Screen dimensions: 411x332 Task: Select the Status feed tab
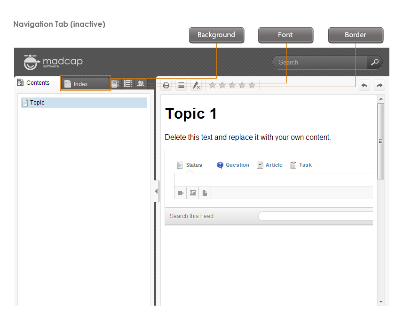point(194,165)
